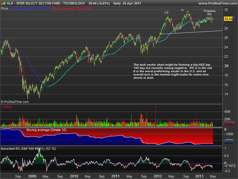Viewport: 238px width, 179px height.
Task: Click the H&S commentary text block
Action: click(x=173, y=71)
